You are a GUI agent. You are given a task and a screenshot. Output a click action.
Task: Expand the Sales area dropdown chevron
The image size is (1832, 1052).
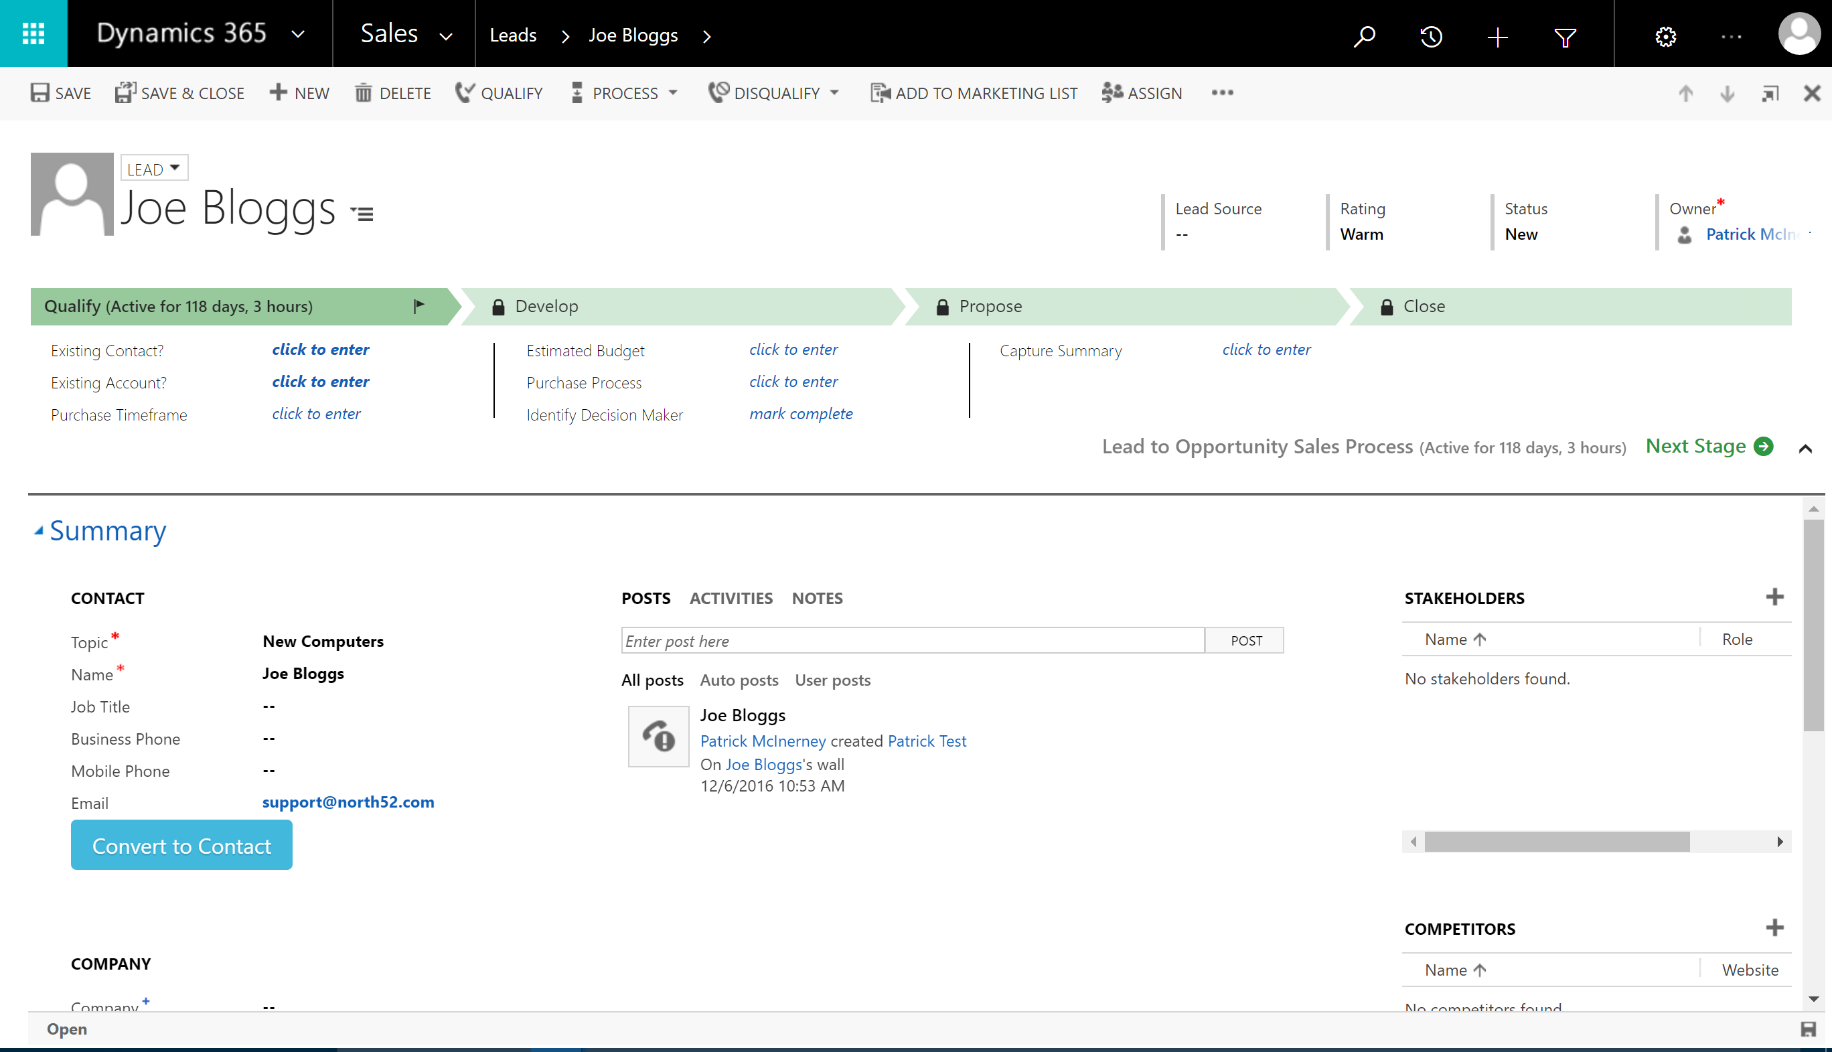click(x=446, y=36)
